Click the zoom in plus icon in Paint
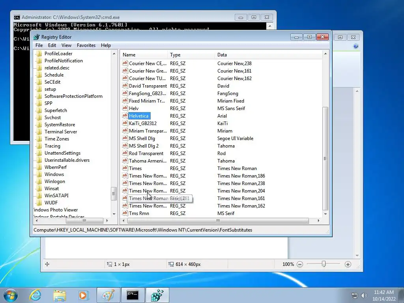This screenshot has height=303, width=404. 348,264
